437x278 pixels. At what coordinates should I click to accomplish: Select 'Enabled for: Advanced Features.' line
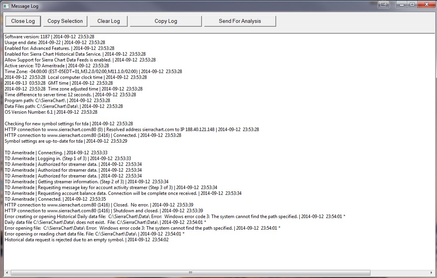point(60,48)
